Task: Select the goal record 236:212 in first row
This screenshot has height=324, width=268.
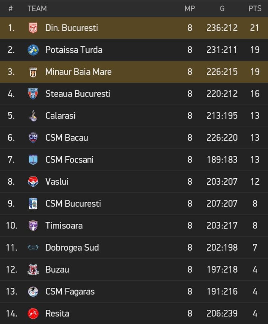Action: (x=222, y=28)
